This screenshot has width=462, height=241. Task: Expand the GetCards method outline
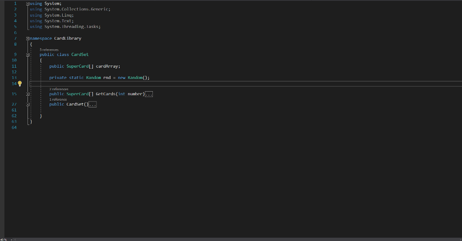(28, 94)
